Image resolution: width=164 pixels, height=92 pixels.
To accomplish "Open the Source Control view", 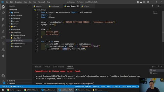I will click(3, 19).
